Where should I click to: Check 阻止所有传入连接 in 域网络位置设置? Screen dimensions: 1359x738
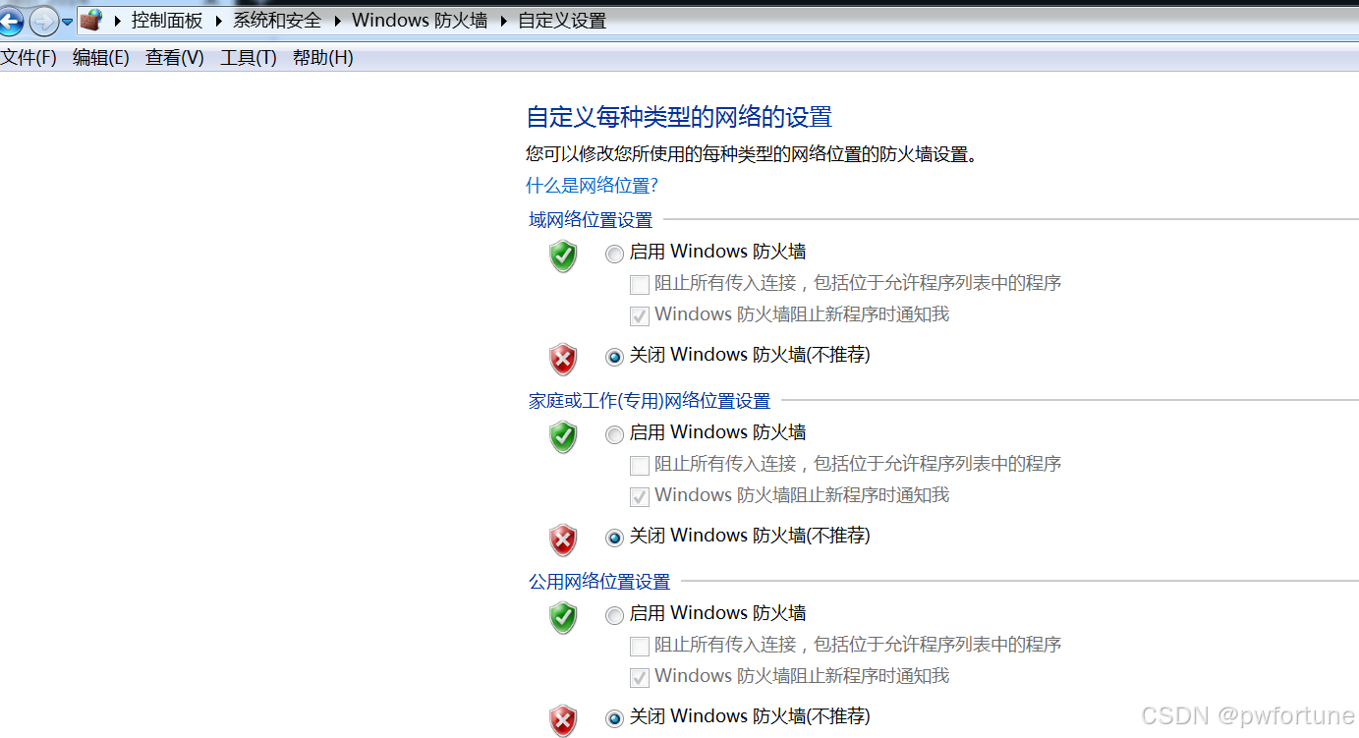click(x=640, y=285)
